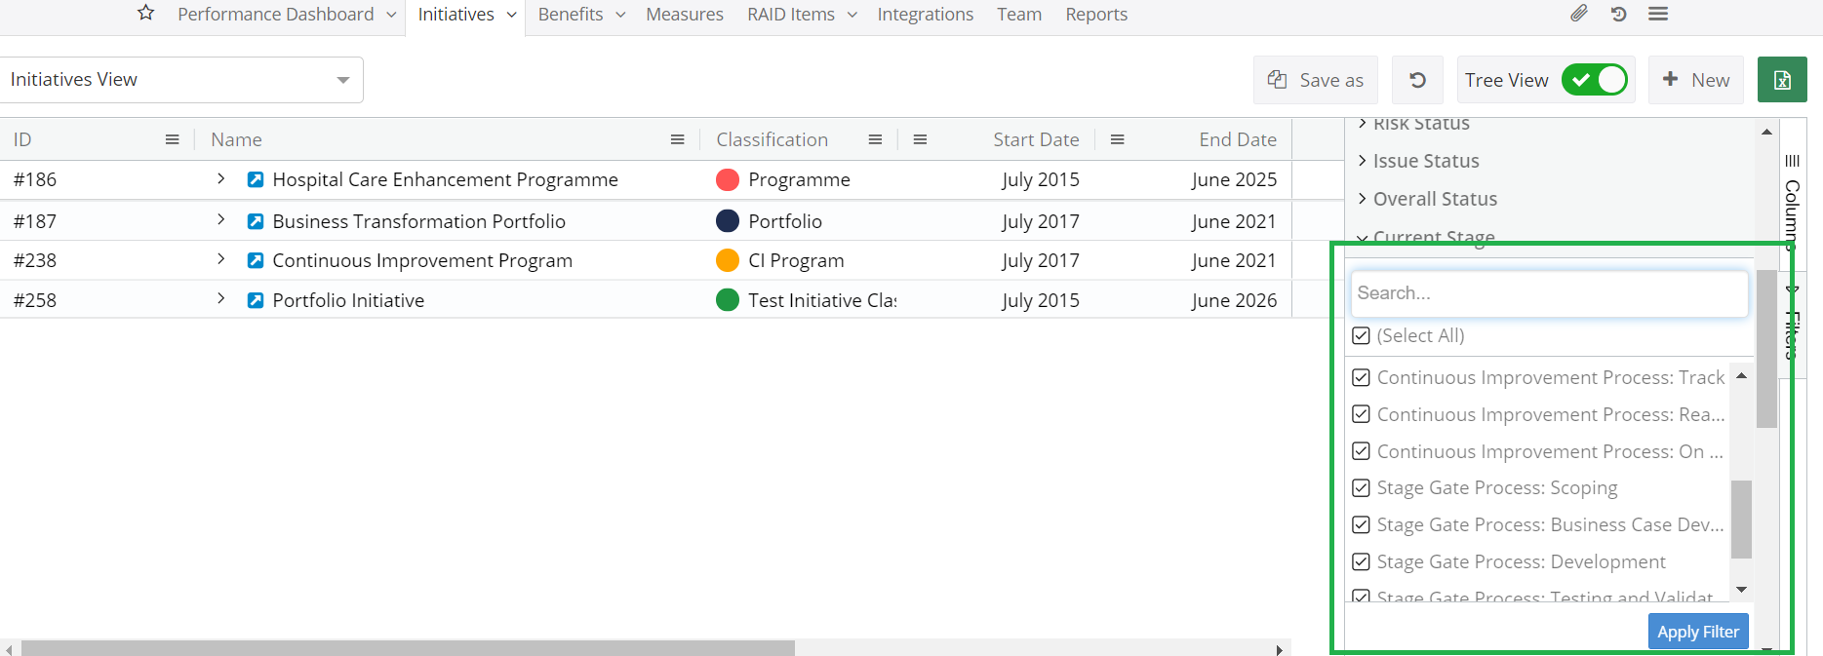
Task: Open the Reports tab
Action: pos(1095,15)
